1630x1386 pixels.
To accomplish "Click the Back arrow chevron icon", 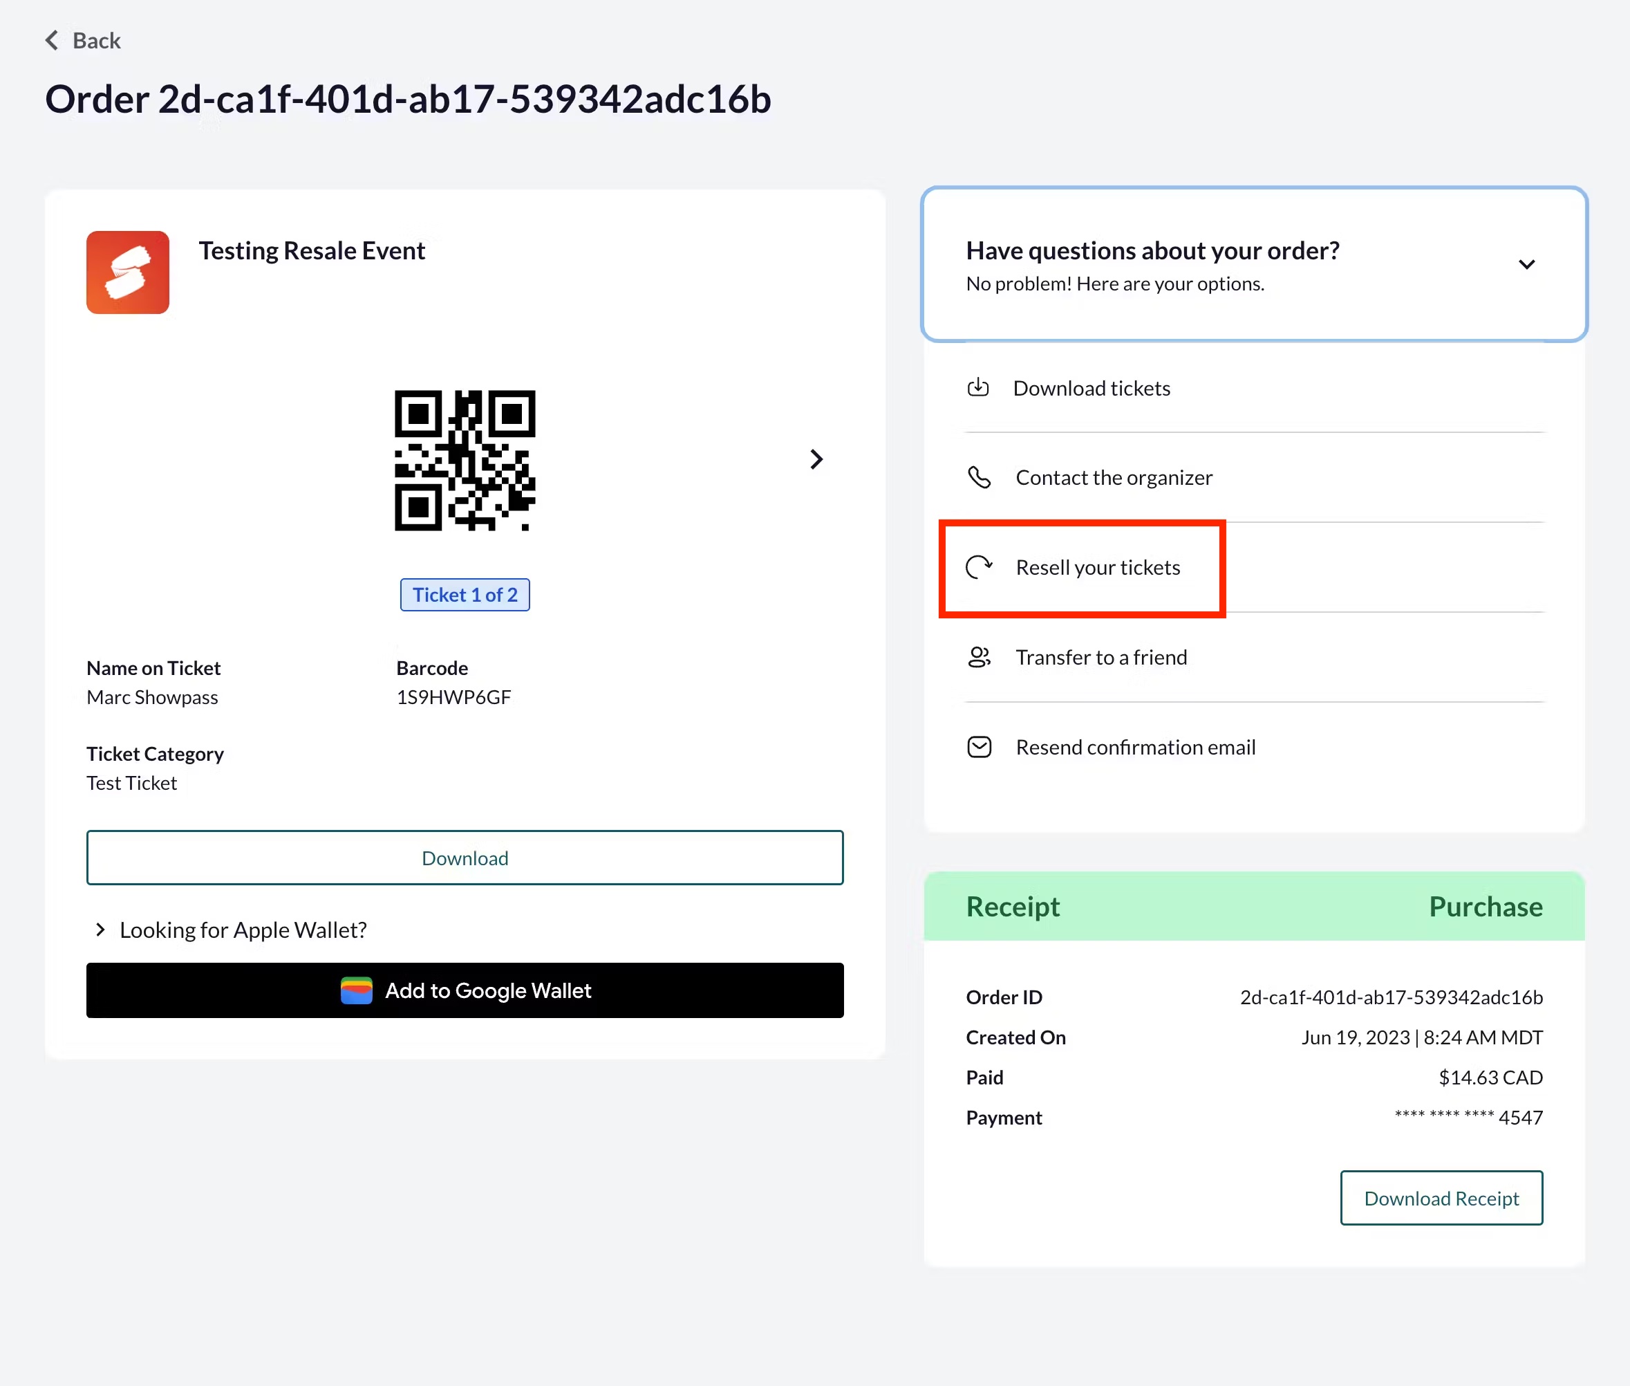I will tap(52, 40).
